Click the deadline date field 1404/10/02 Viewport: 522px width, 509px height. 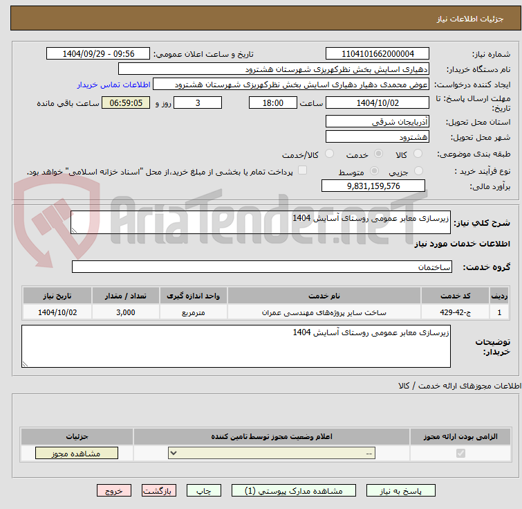377,102
